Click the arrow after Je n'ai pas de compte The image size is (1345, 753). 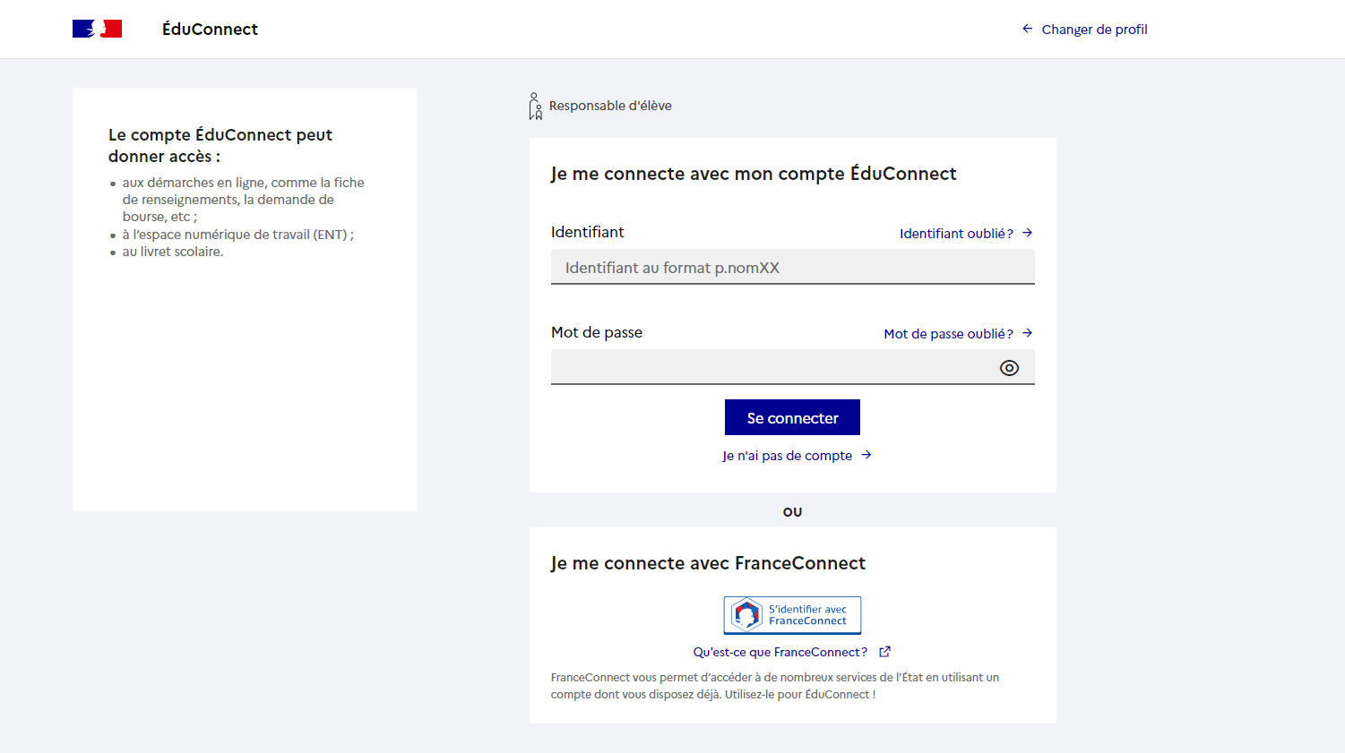pyautogui.click(x=866, y=455)
